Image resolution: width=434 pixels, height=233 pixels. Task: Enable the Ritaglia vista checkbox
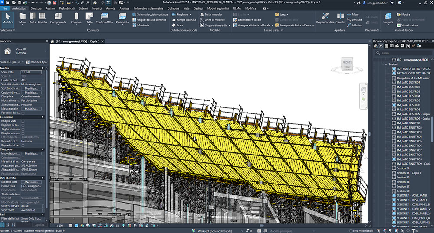(23, 121)
